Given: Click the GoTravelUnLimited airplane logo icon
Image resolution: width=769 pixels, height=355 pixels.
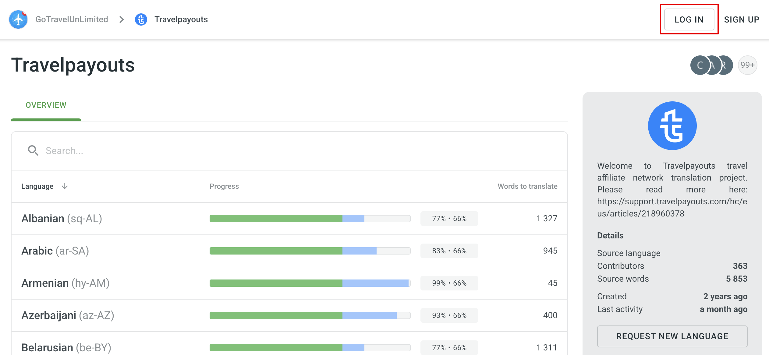Looking at the screenshot, I should pos(18,19).
